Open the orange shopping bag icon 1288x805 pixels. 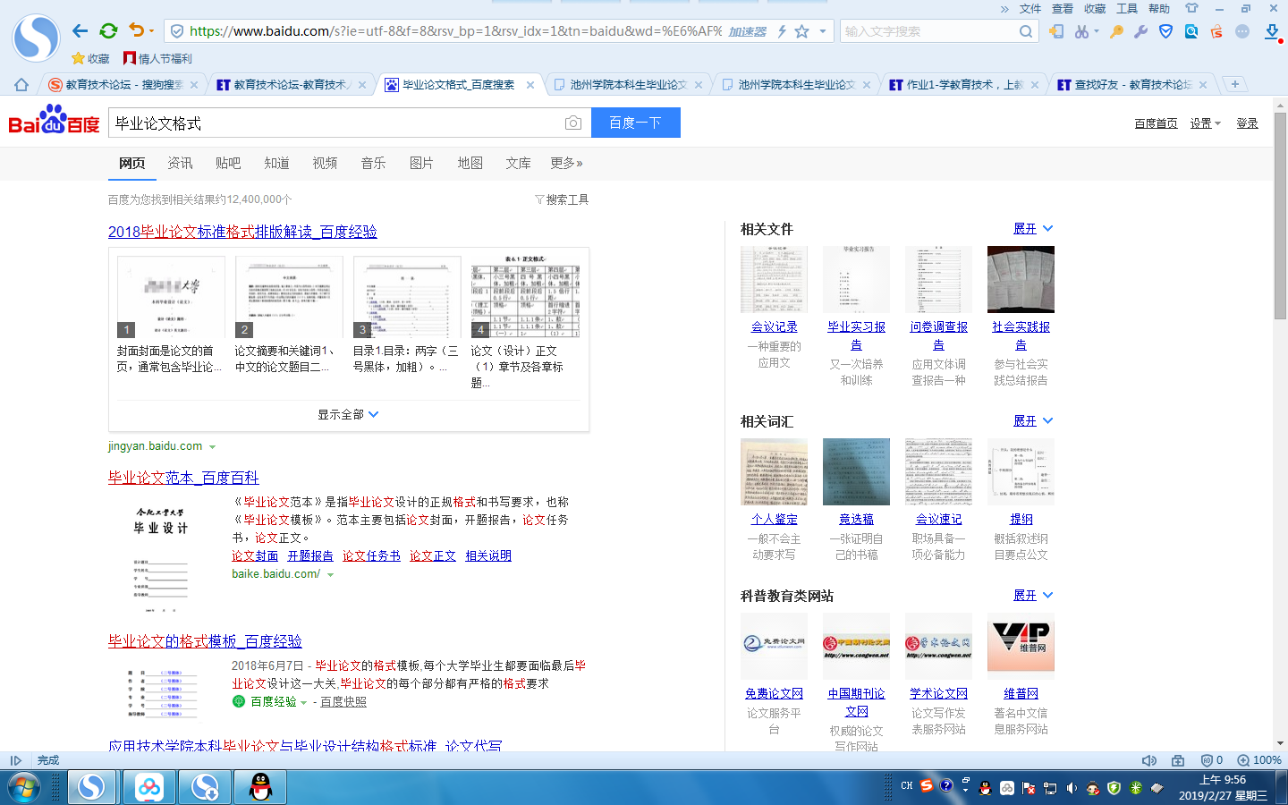coord(1216,31)
